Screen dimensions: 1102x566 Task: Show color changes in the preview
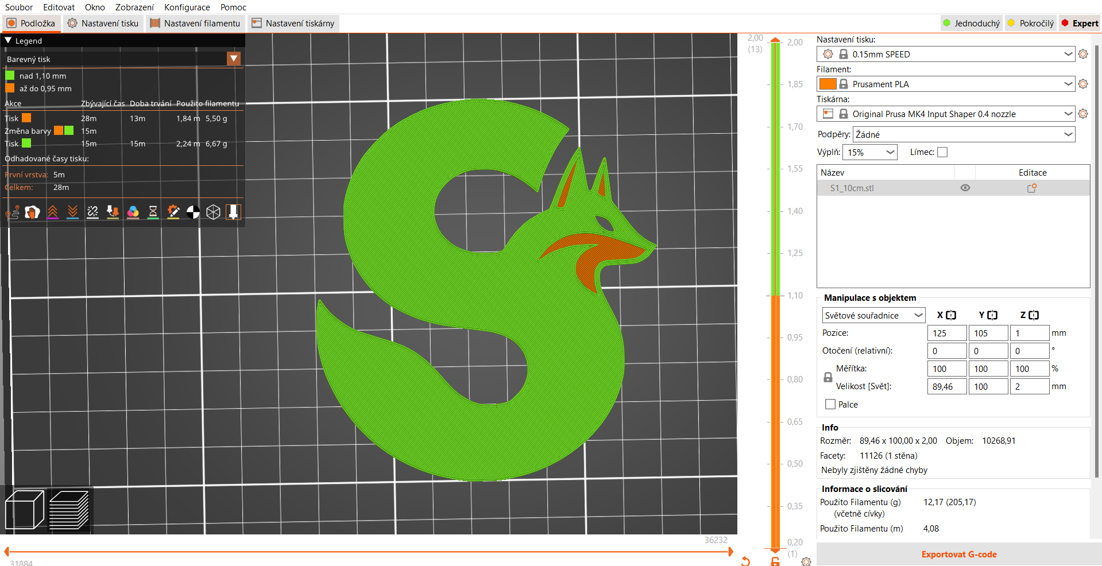tap(133, 211)
